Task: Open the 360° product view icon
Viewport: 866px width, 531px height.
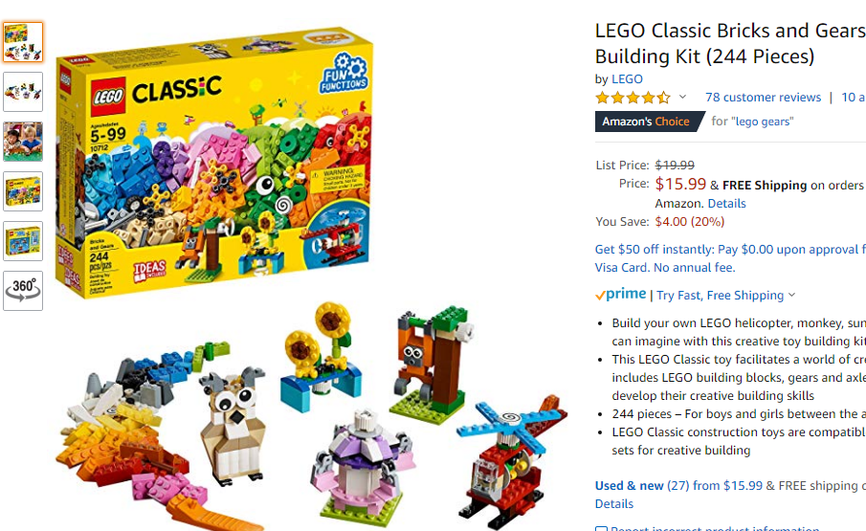Action: pyautogui.click(x=23, y=290)
